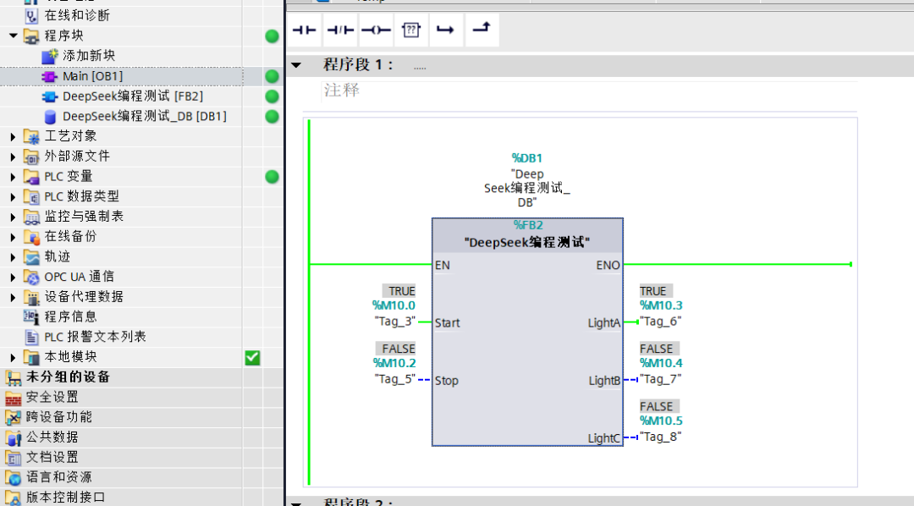Expand the PLC 数据类型 tree node
Viewport: 914px width, 506px height.
(x=13, y=197)
